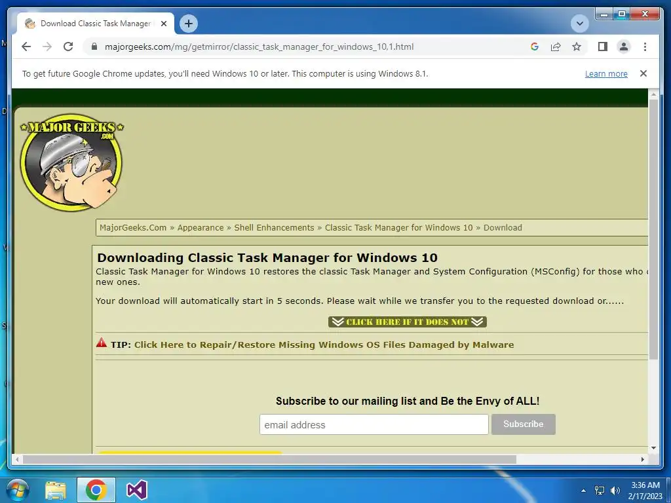Bookmark this page with star icon
This screenshot has width=671, height=503.
pos(577,47)
